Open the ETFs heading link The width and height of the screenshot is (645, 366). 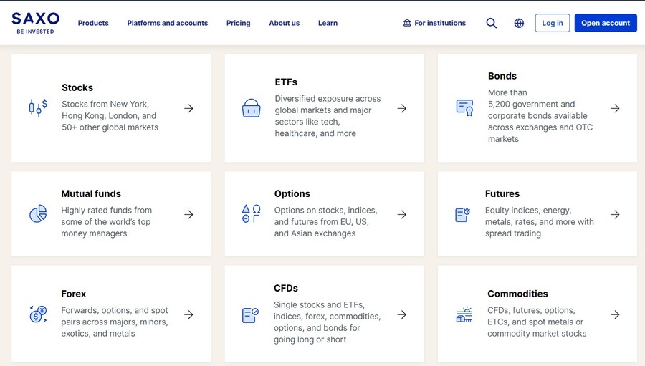(286, 82)
